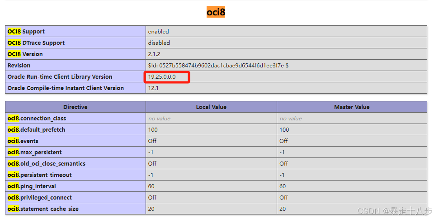The width and height of the screenshot is (434, 219).
Task: Click the 12.1 compile-time version value
Action: point(153,88)
